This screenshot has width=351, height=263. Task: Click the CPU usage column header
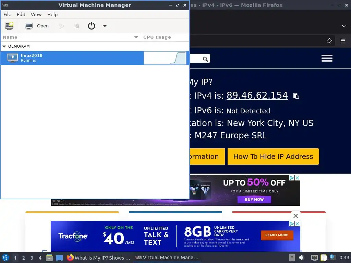tap(165, 37)
